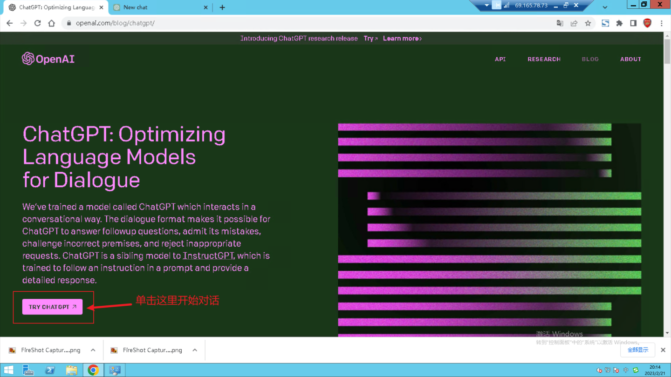
Task: Open the Control Panel taskbar icon
Action: pyautogui.click(x=115, y=370)
